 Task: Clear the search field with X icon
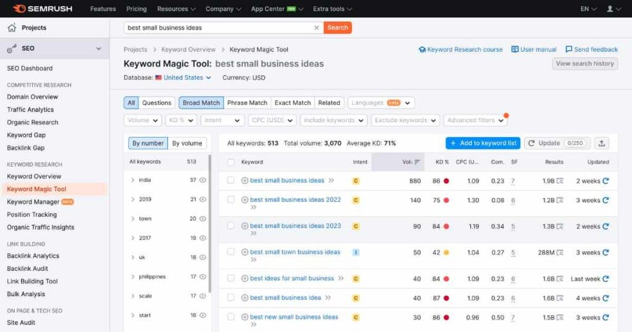tap(317, 27)
